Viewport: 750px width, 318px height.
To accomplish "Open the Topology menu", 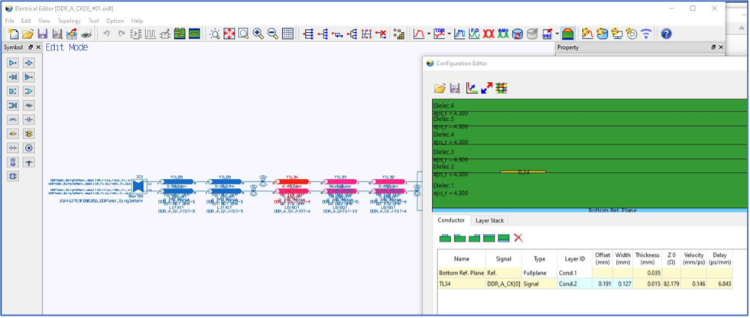I will 70,21.
